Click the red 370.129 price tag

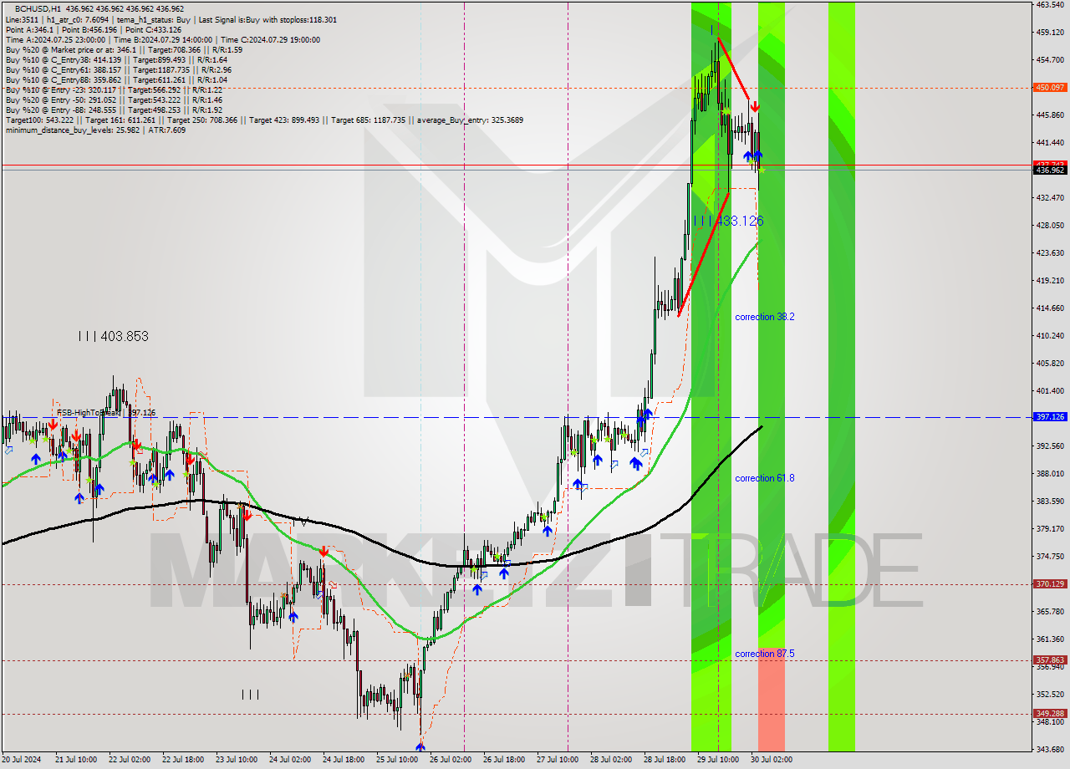point(1050,584)
